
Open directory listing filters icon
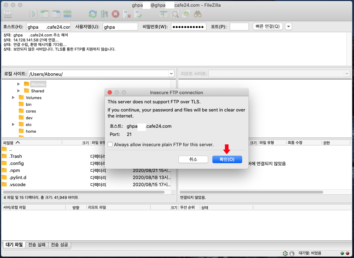click(164, 14)
